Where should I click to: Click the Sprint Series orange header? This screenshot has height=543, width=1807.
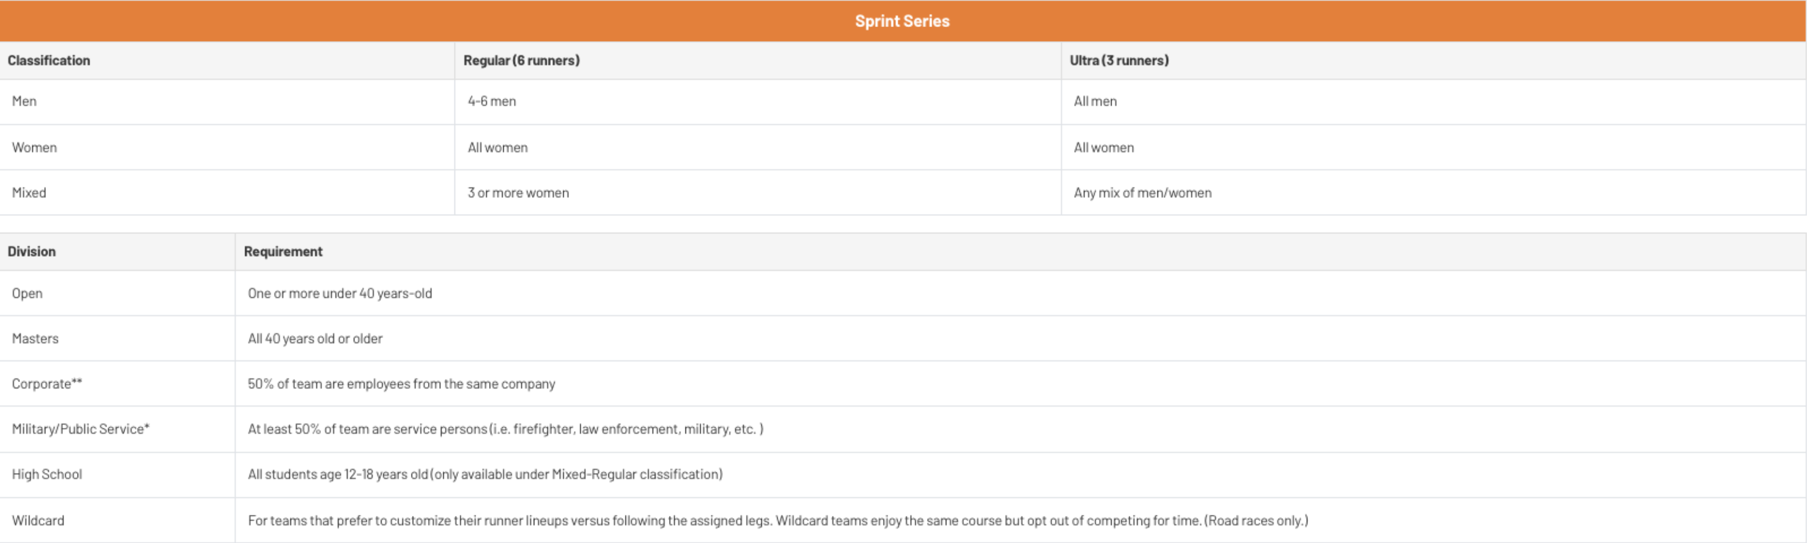[902, 21]
